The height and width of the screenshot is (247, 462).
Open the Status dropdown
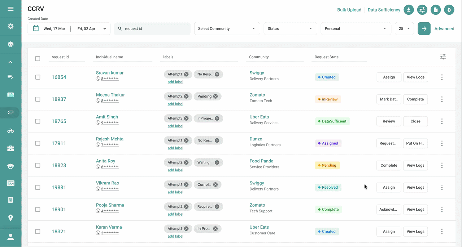point(290,29)
